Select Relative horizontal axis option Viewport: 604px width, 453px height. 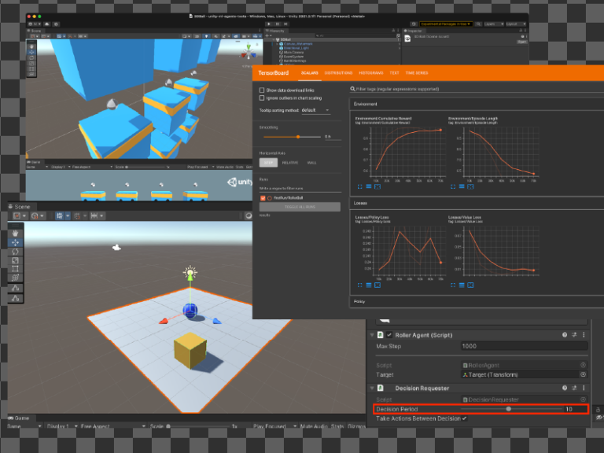click(x=290, y=162)
